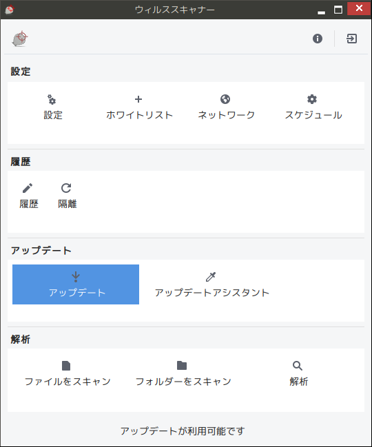The image size is (372, 447).
Task: Click the アップデートが利用可能です status text
Action: pyautogui.click(x=183, y=431)
